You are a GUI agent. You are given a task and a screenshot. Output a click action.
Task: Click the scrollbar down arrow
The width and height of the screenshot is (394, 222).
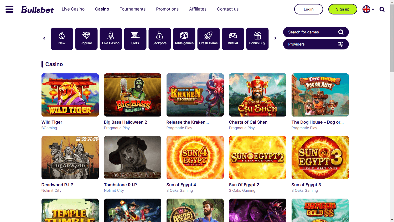click(x=392, y=220)
